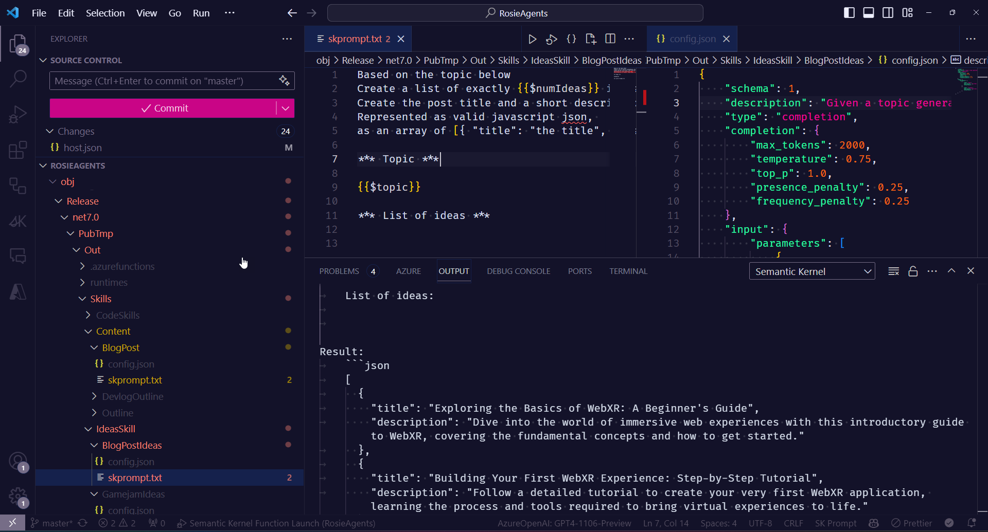Open the Azure view icon
Viewport: 988px width, 532px height.
(x=18, y=292)
